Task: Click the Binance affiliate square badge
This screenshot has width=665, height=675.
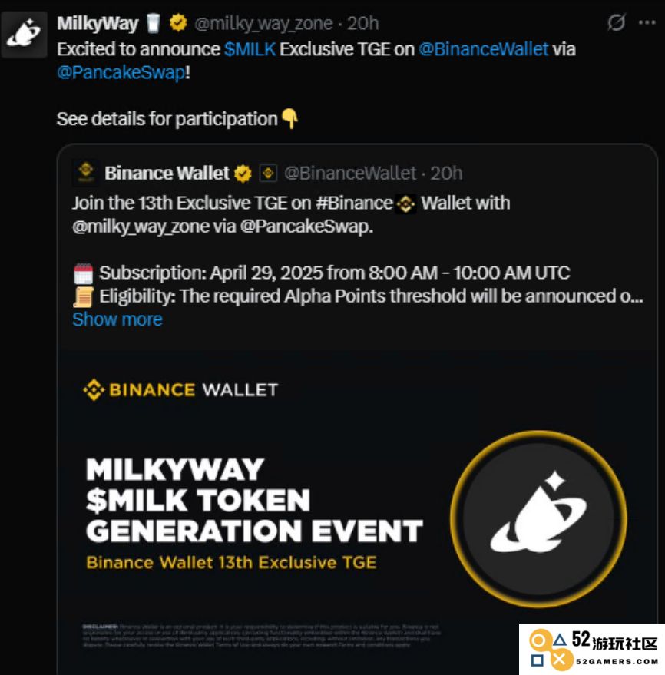Action: coord(268,174)
